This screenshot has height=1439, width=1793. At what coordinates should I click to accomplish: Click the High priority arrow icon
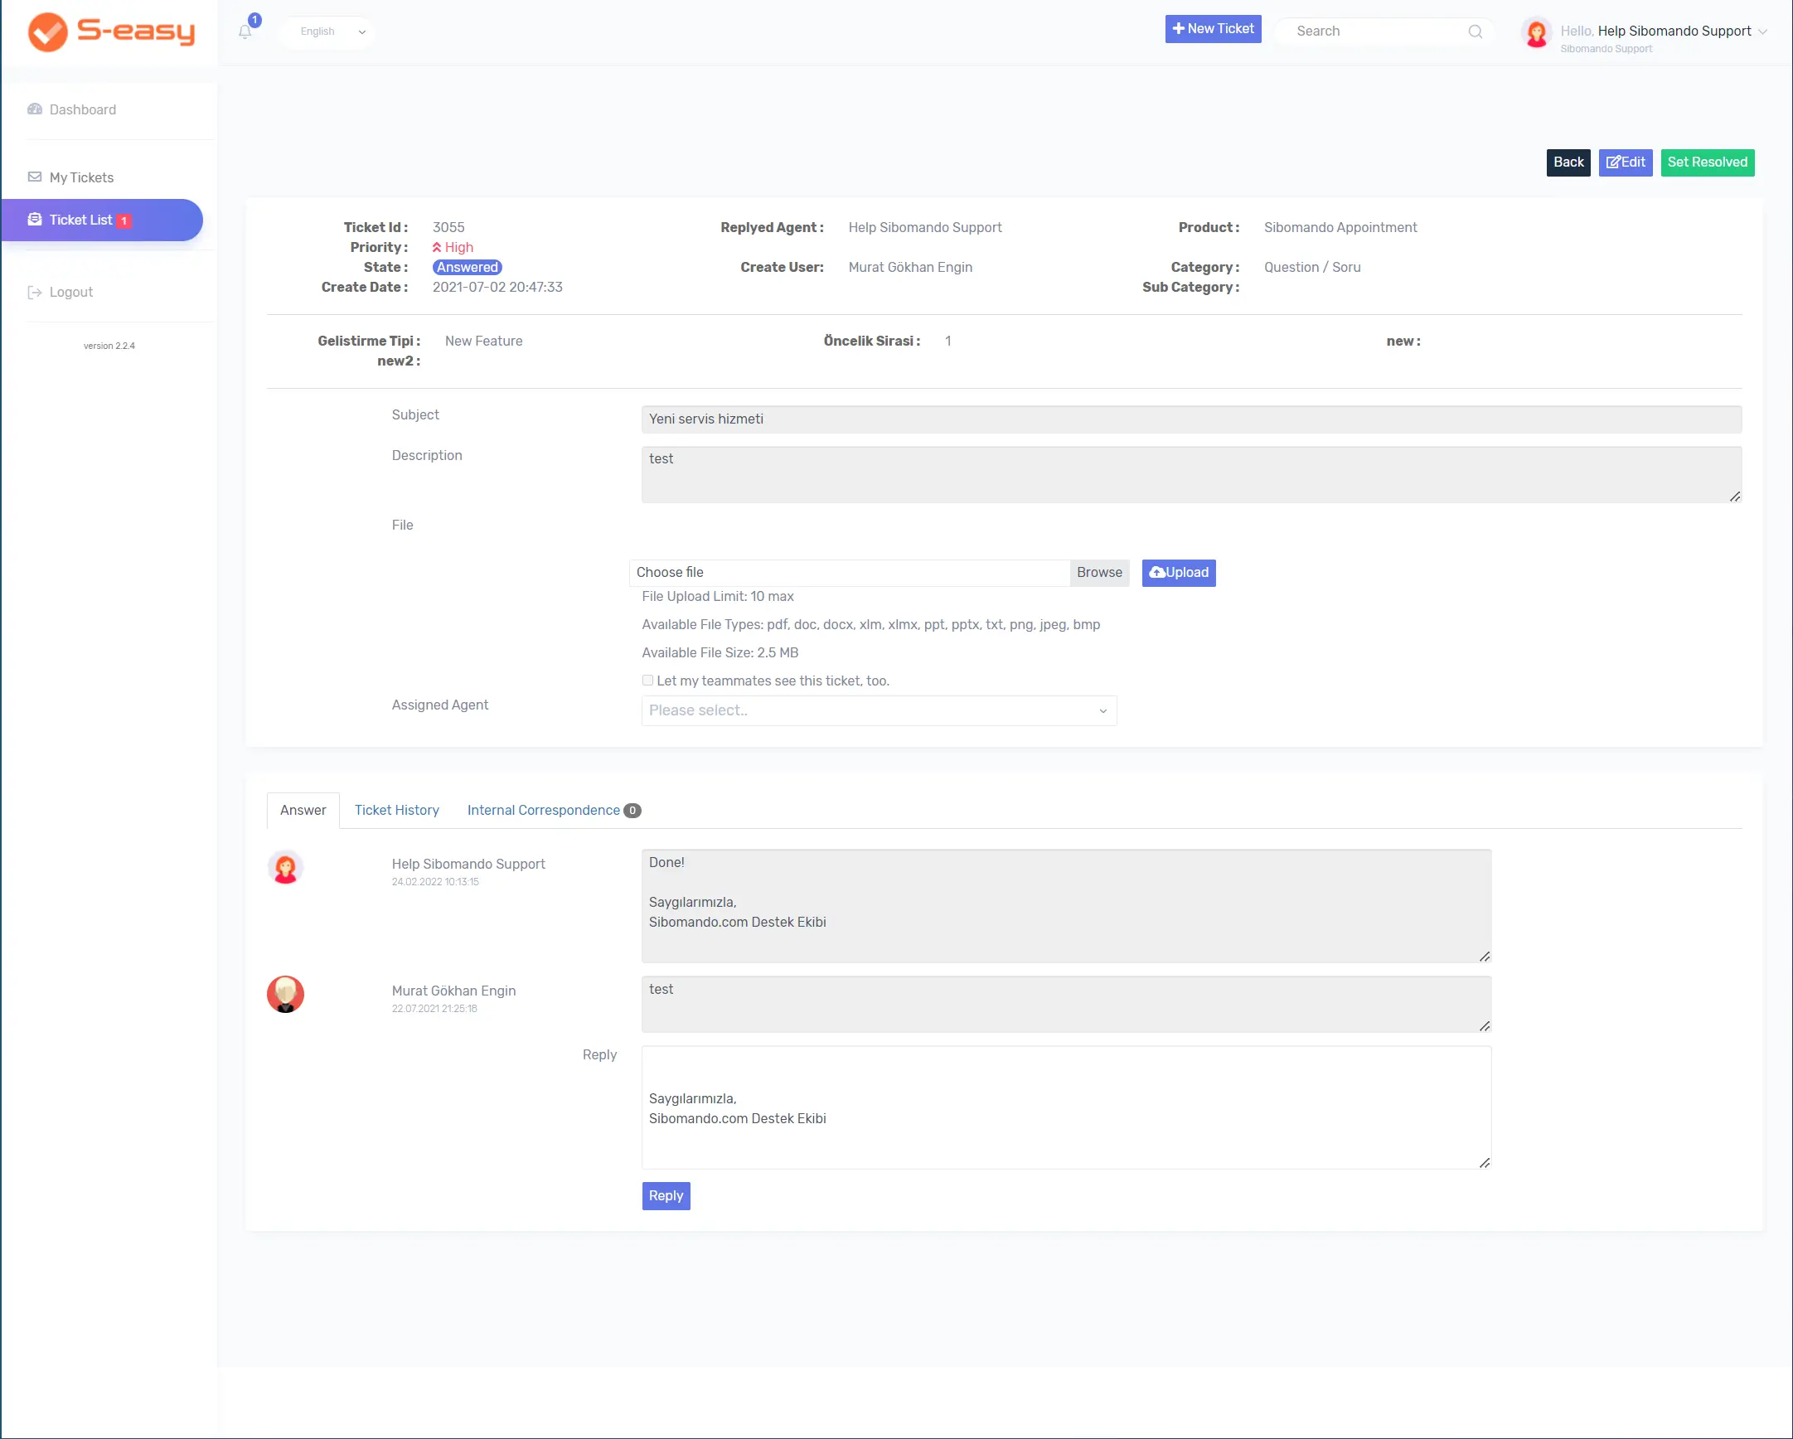click(x=437, y=247)
